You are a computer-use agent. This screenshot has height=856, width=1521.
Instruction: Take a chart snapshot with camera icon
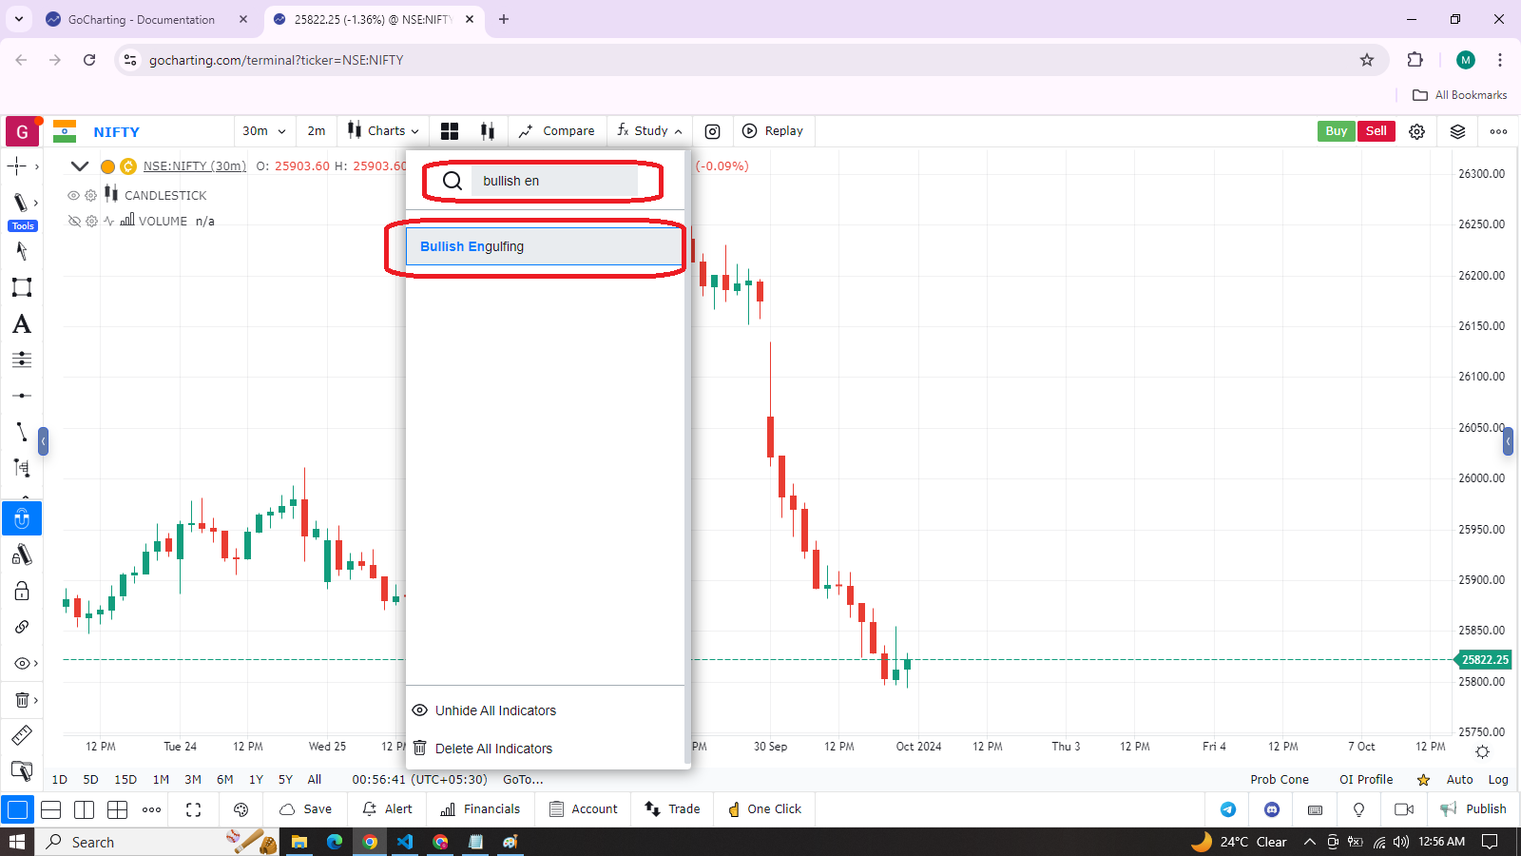[712, 131]
